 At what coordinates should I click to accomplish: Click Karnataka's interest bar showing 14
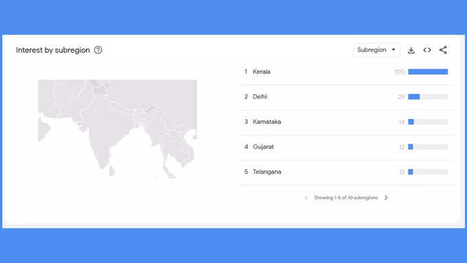pyautogui.click(x=428, y=122)
